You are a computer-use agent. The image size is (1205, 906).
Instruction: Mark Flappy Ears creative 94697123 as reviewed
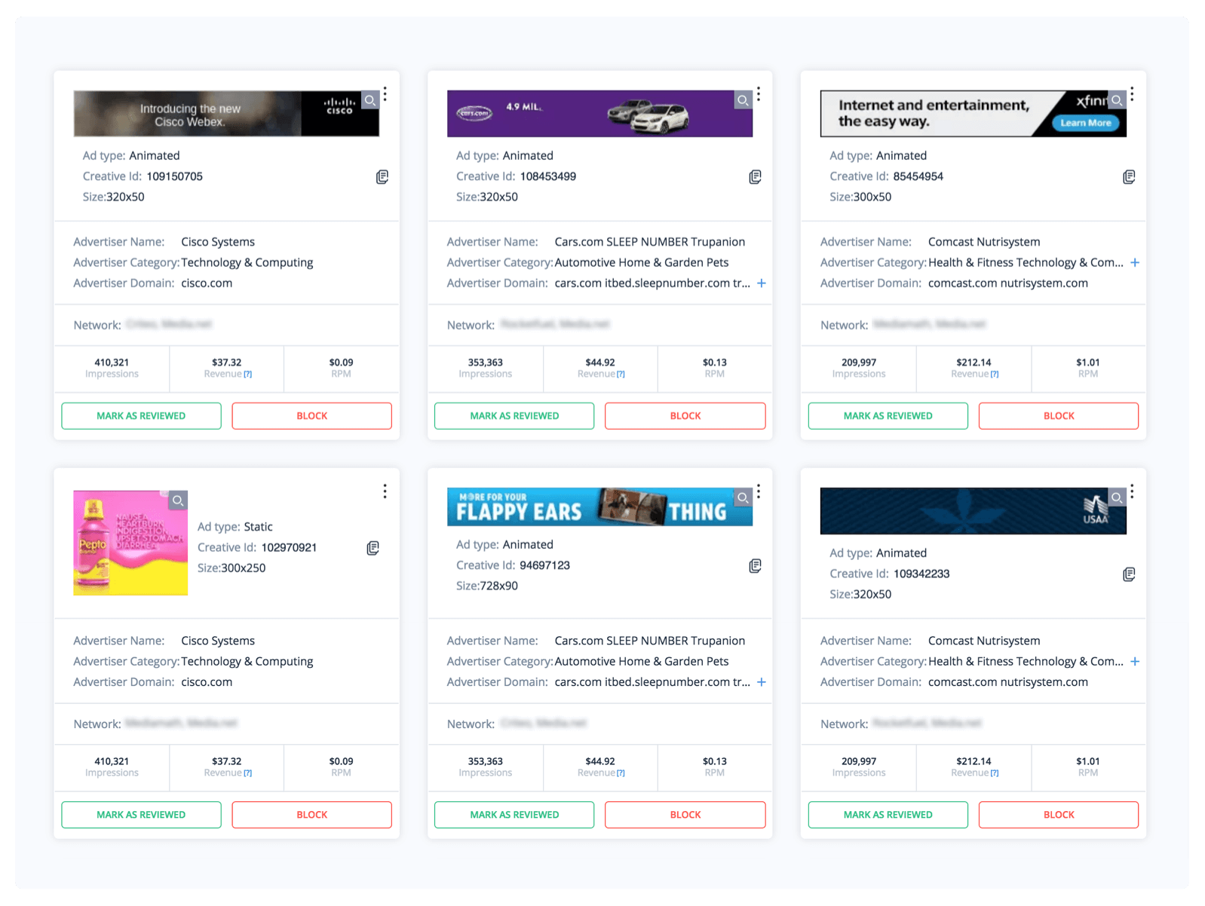click(514, 815)
